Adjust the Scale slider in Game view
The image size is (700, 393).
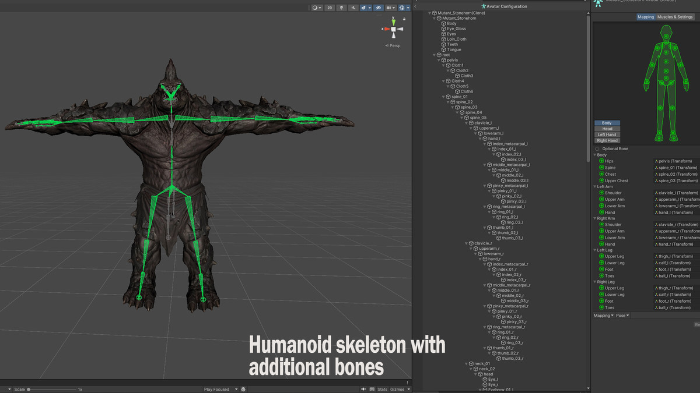click(52, 389)
